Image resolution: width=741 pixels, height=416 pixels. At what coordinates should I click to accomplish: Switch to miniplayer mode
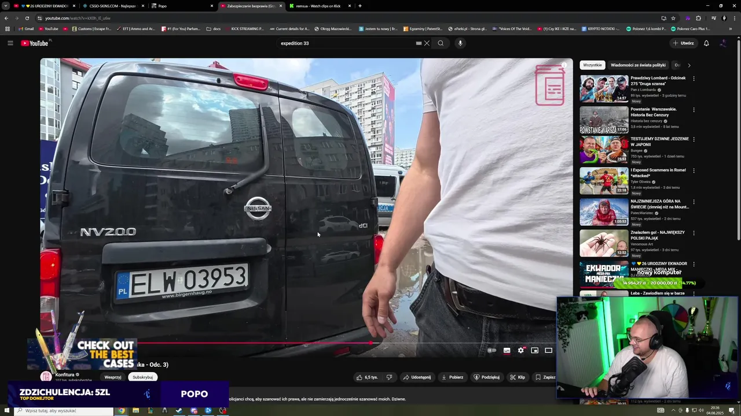pos(535,350)
